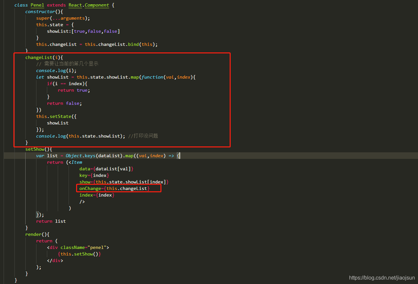Click the data={dataList[val]} prop
The width and height of the screenshot is (418, 284).
pos(106,169)
